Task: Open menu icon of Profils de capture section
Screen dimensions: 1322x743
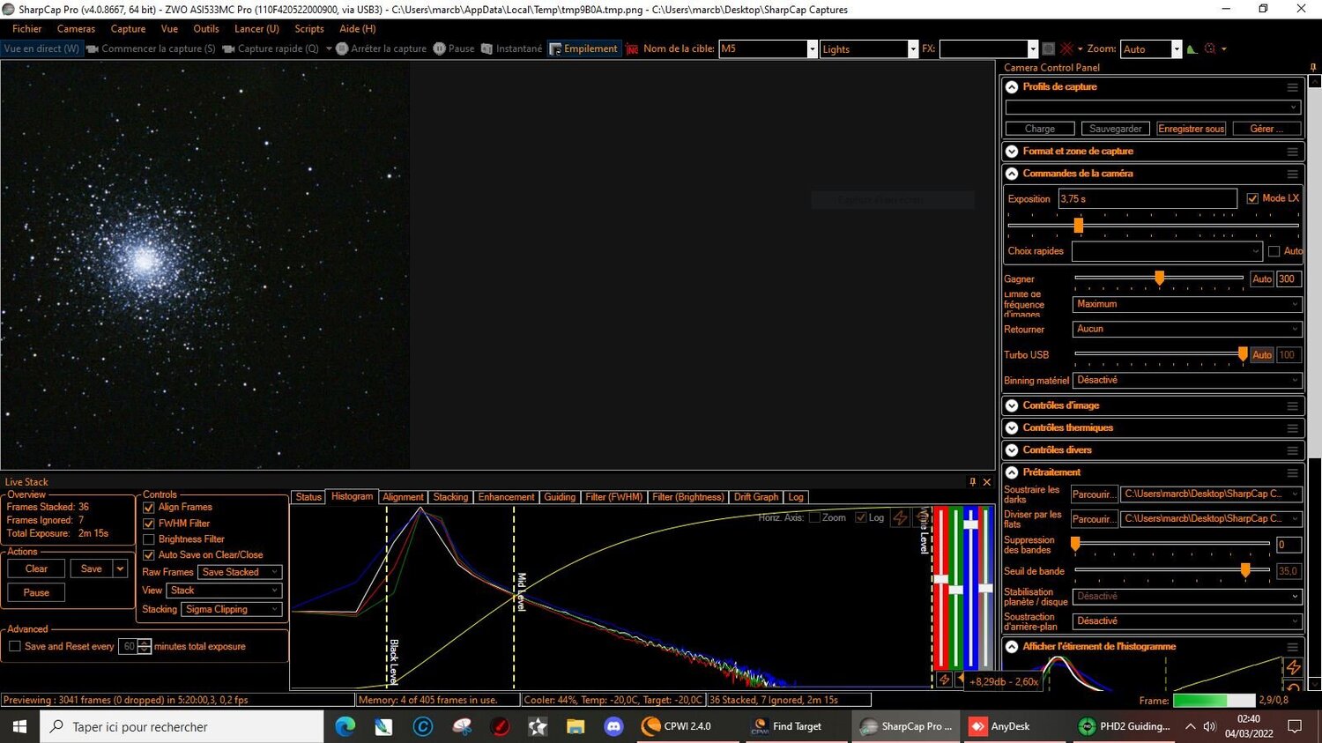Action: 1292,87
